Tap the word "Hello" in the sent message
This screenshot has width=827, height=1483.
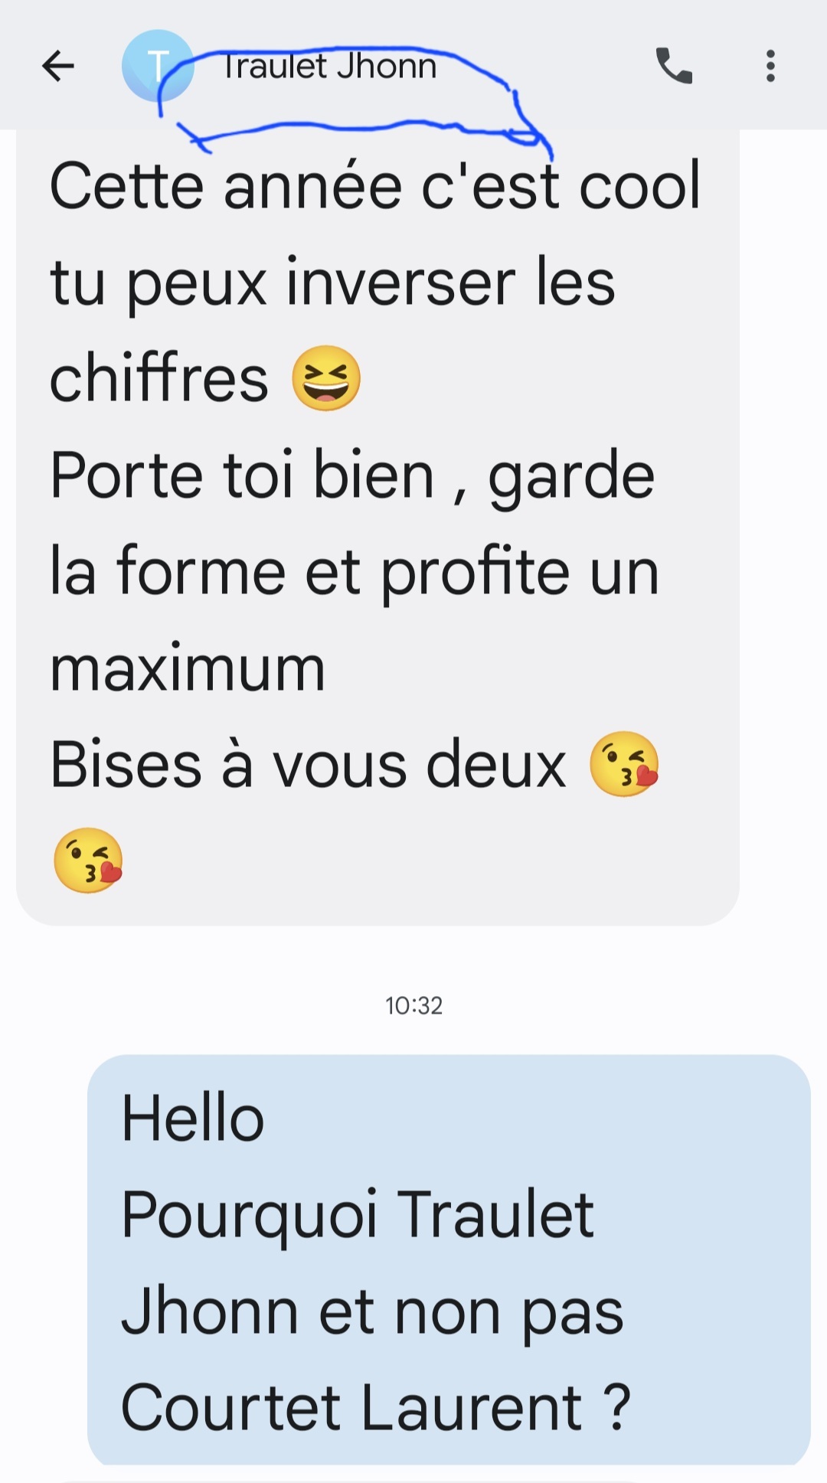(193, 1119)
